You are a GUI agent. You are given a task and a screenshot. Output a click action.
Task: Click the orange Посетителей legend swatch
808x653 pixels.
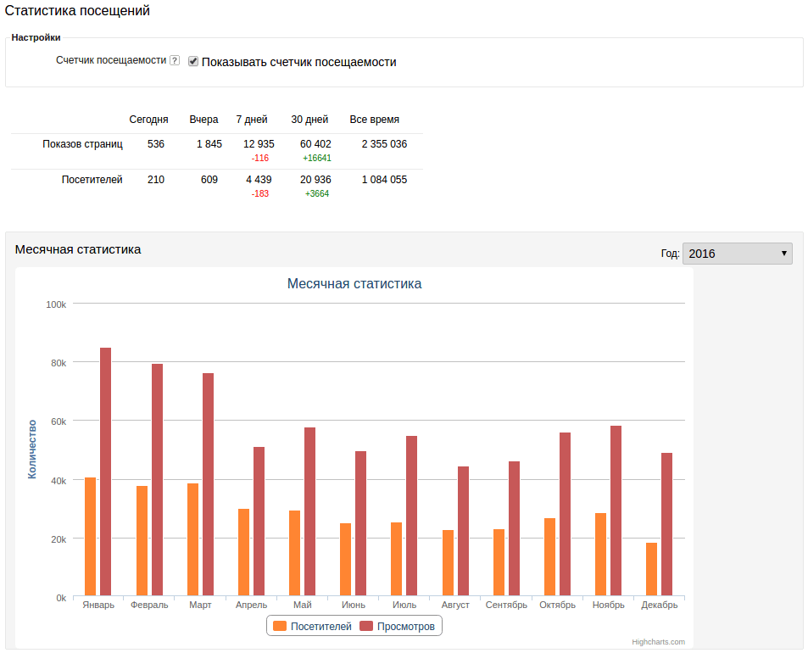tap(280, 627)
